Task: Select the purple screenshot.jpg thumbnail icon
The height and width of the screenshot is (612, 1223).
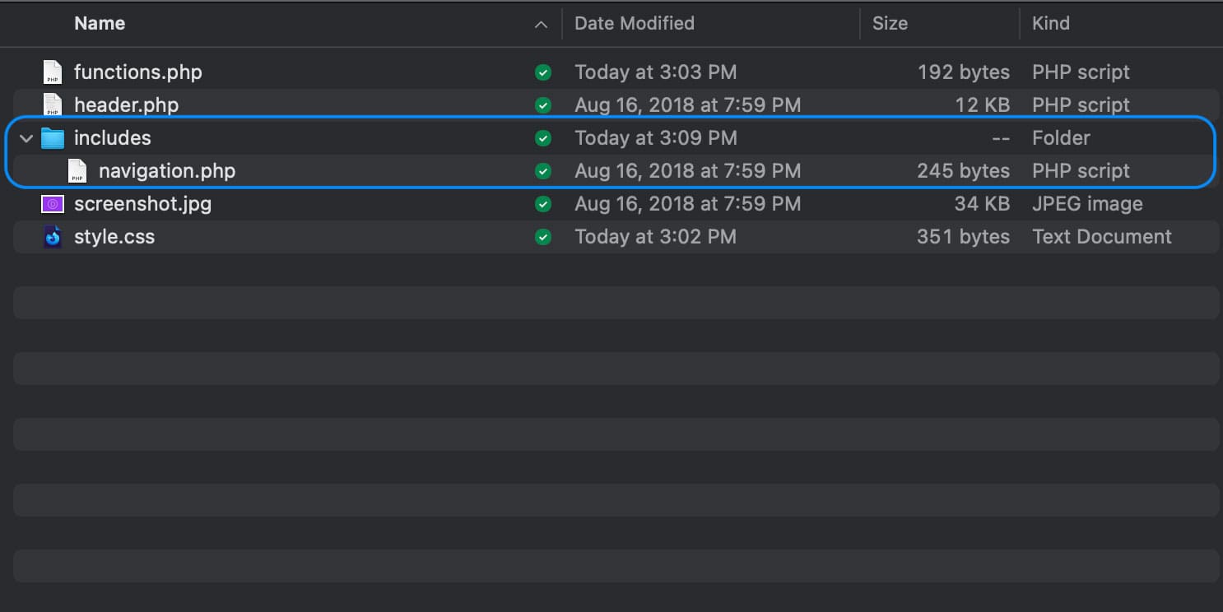Action: pyautogui.click(x=53, y=204)
